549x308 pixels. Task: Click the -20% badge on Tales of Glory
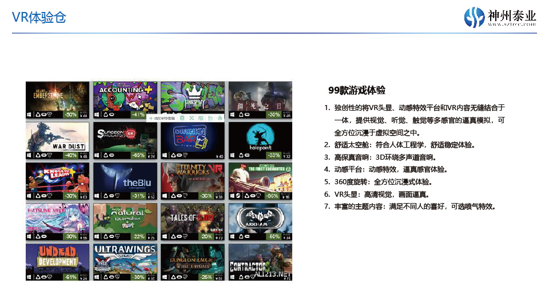[206, 236]
